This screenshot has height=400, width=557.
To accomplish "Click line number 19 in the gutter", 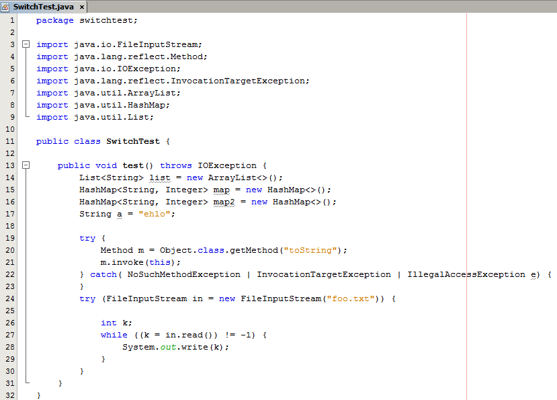I will click(x=9, y=238).
